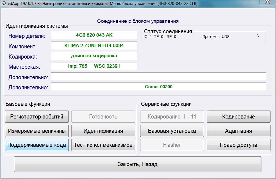
Task: Open the Идентификация function
Action: point(103,131)
